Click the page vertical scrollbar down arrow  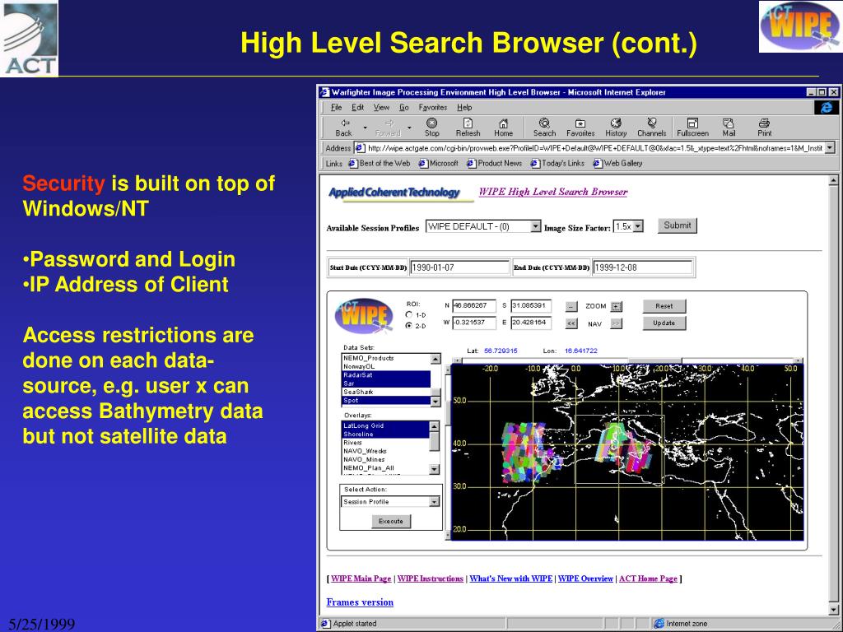pos(834,610)
